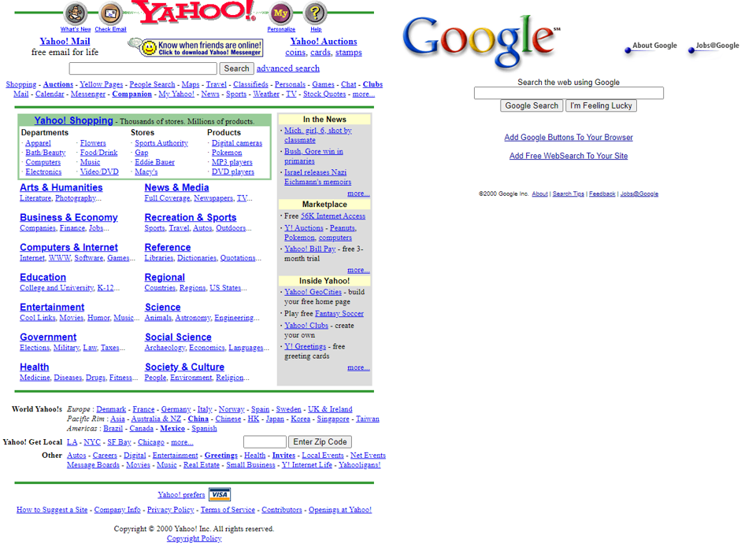Screen dimensions: 741x550
Task: Open Yahoo advanced search link
Action: (x=287, y=68)
